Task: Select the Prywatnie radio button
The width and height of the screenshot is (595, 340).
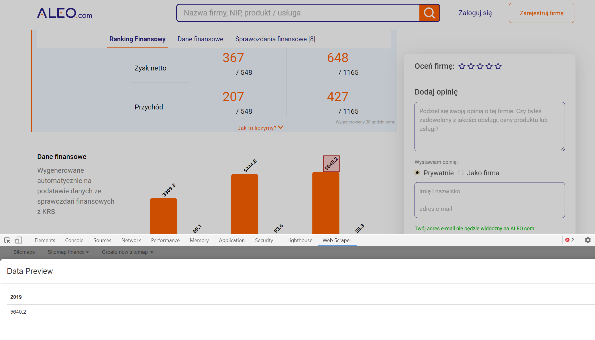Action: pos(417,173)
